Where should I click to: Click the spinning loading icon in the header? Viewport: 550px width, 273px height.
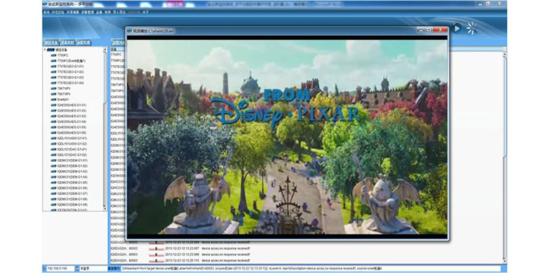click(472, 28)
